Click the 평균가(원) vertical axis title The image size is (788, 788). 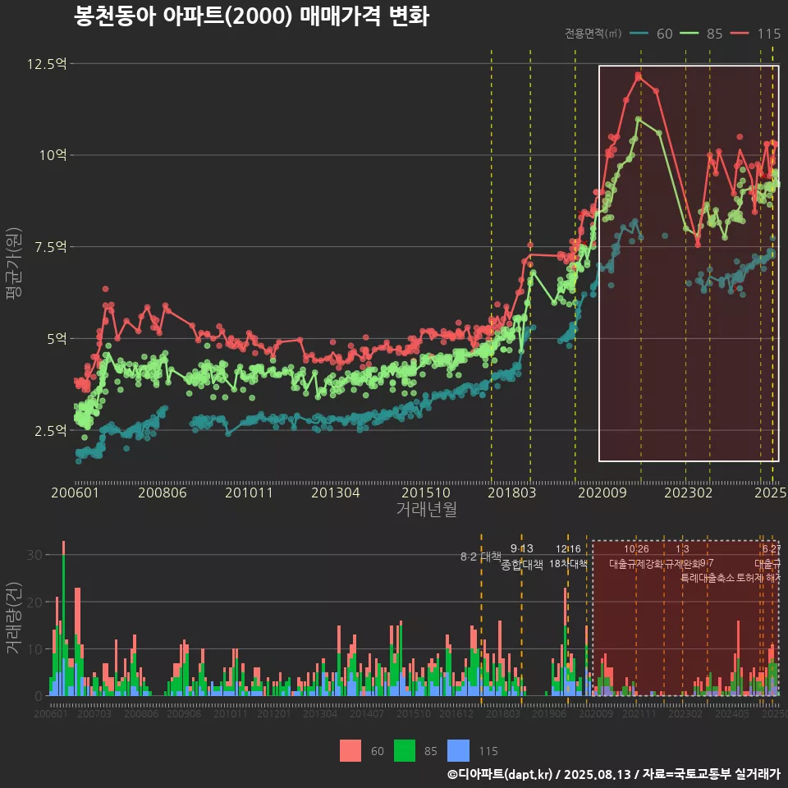pos(13,263)
